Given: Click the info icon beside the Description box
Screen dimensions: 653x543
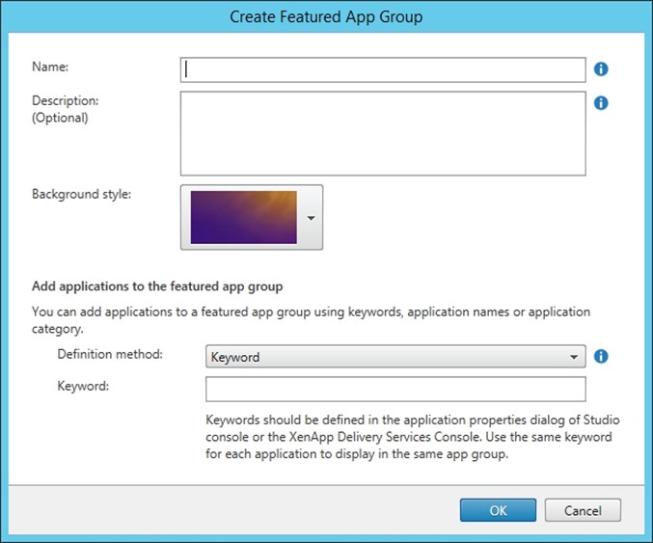Looking at the screenshot, I should point(601,103).
